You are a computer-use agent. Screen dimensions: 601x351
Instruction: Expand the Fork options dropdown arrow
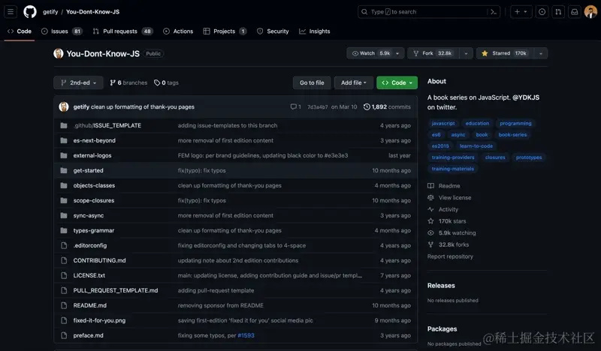pyautogui.click(x=466, y=53)
